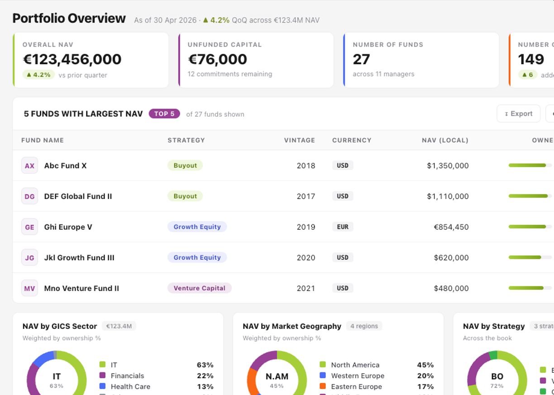Image resolution: width=554 pixels, height=395 pixels.
Task: Click Buyout tag on DEF Global Fund II
Action: pyautogui.click(x=185, y=196)
